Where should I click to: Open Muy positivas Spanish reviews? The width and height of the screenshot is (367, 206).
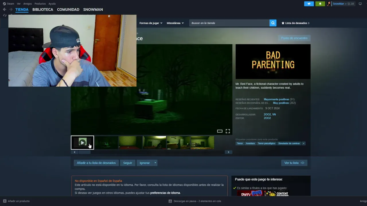click(x=281, y=103)
